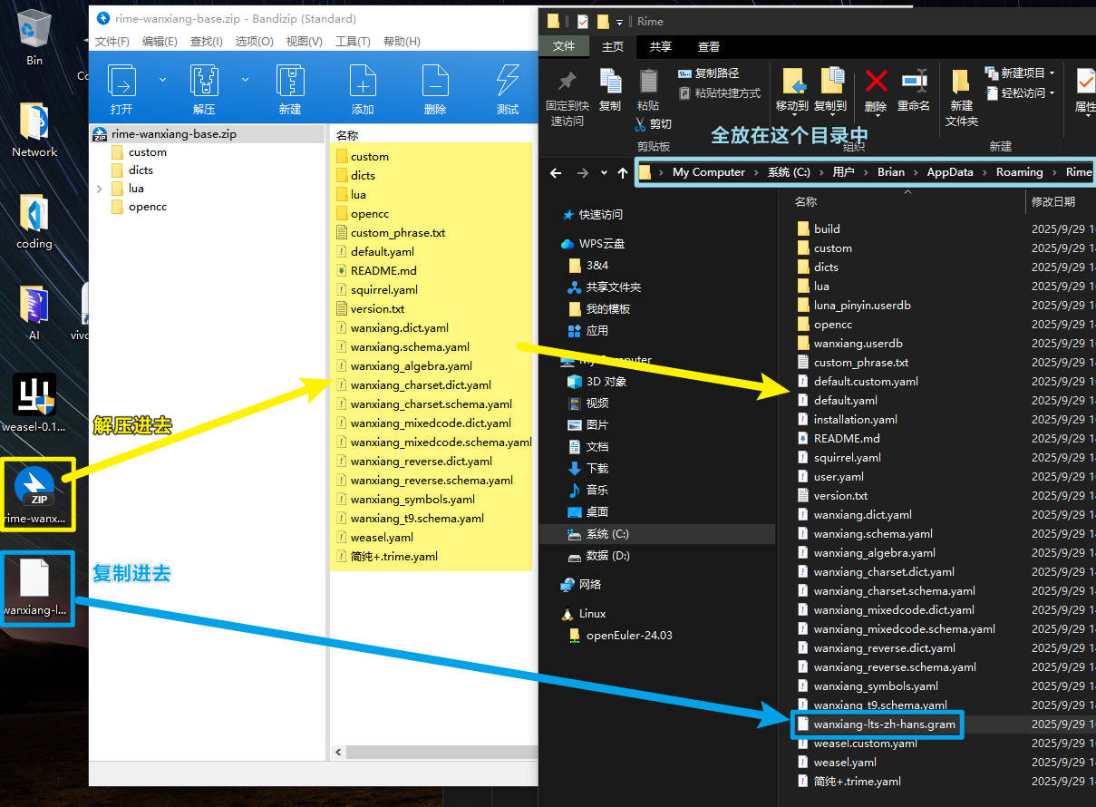Switch to the 查看 ribbon tab in Explorer

709,46
